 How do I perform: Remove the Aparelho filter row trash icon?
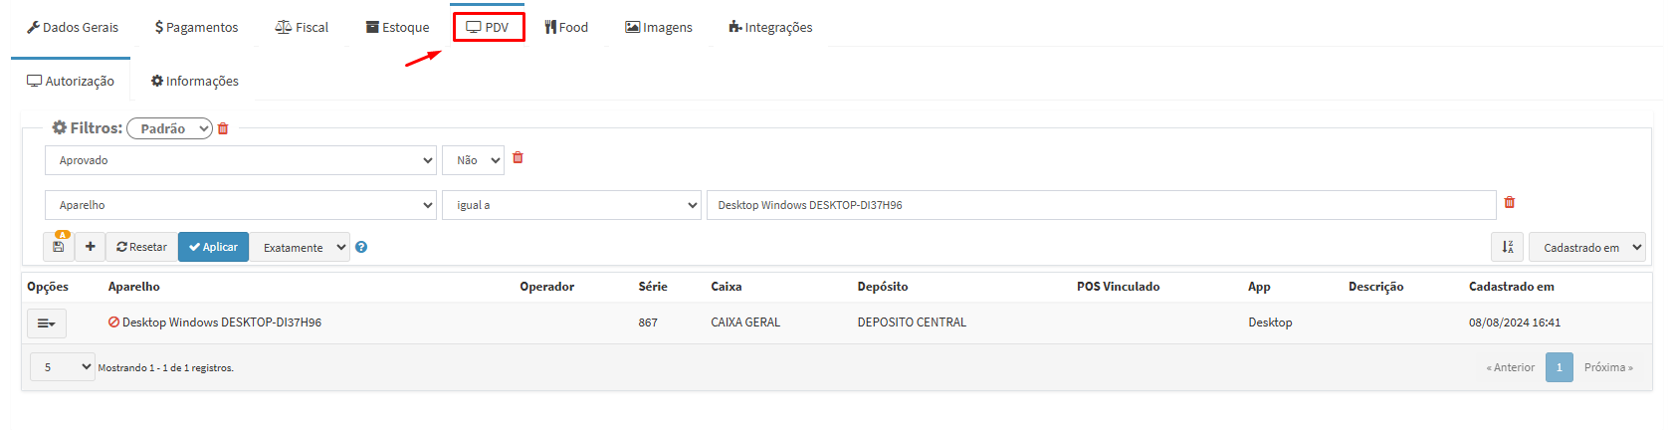coord(1509,203)
